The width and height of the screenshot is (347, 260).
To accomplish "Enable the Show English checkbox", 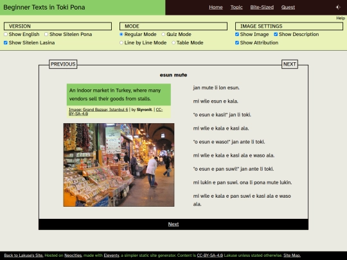I will tap(6, 34).
